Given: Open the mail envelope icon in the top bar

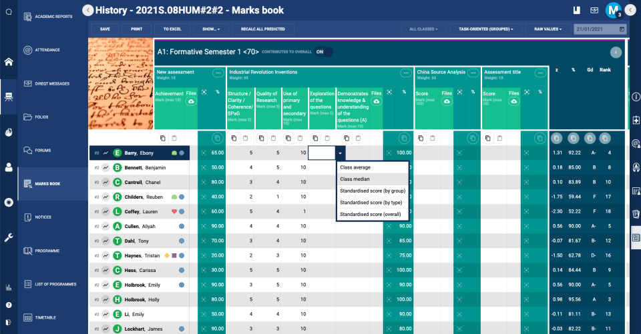Looking at the screenshot, I should click(594, 10).
